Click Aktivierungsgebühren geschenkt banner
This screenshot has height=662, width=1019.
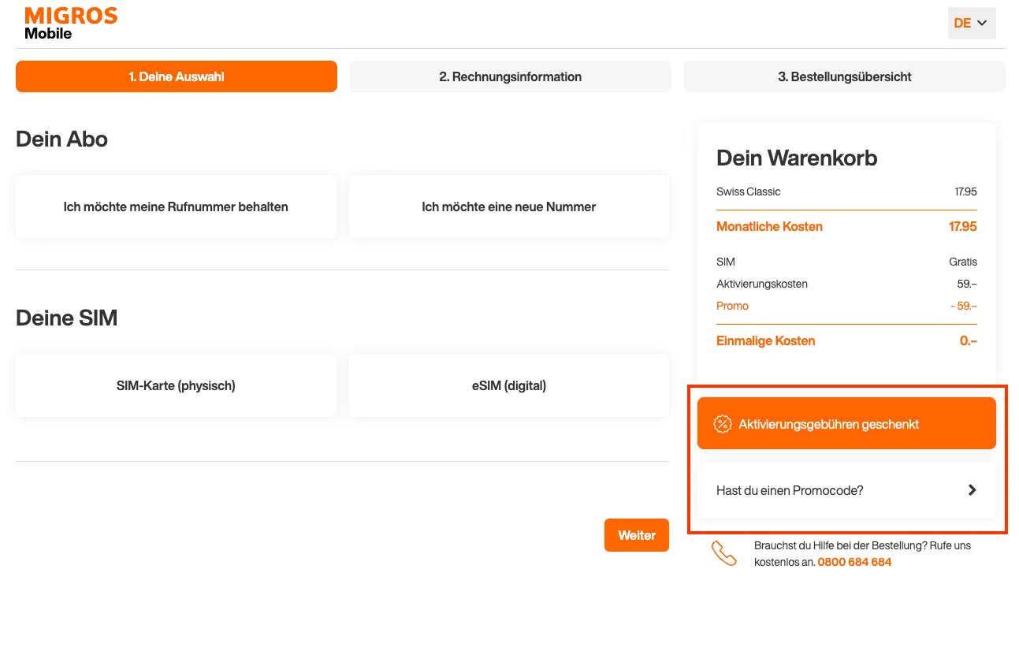pos(846,424)
